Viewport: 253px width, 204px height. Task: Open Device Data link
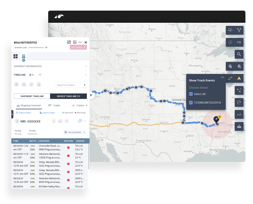47,113
